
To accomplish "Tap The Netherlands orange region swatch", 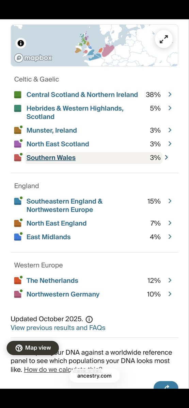I will click(18, 280).
